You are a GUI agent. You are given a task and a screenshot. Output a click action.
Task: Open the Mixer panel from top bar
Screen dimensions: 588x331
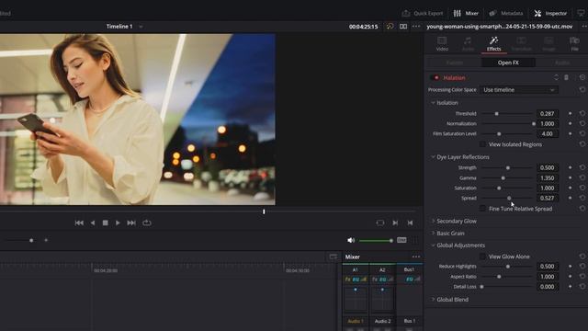tap(466, 13)
